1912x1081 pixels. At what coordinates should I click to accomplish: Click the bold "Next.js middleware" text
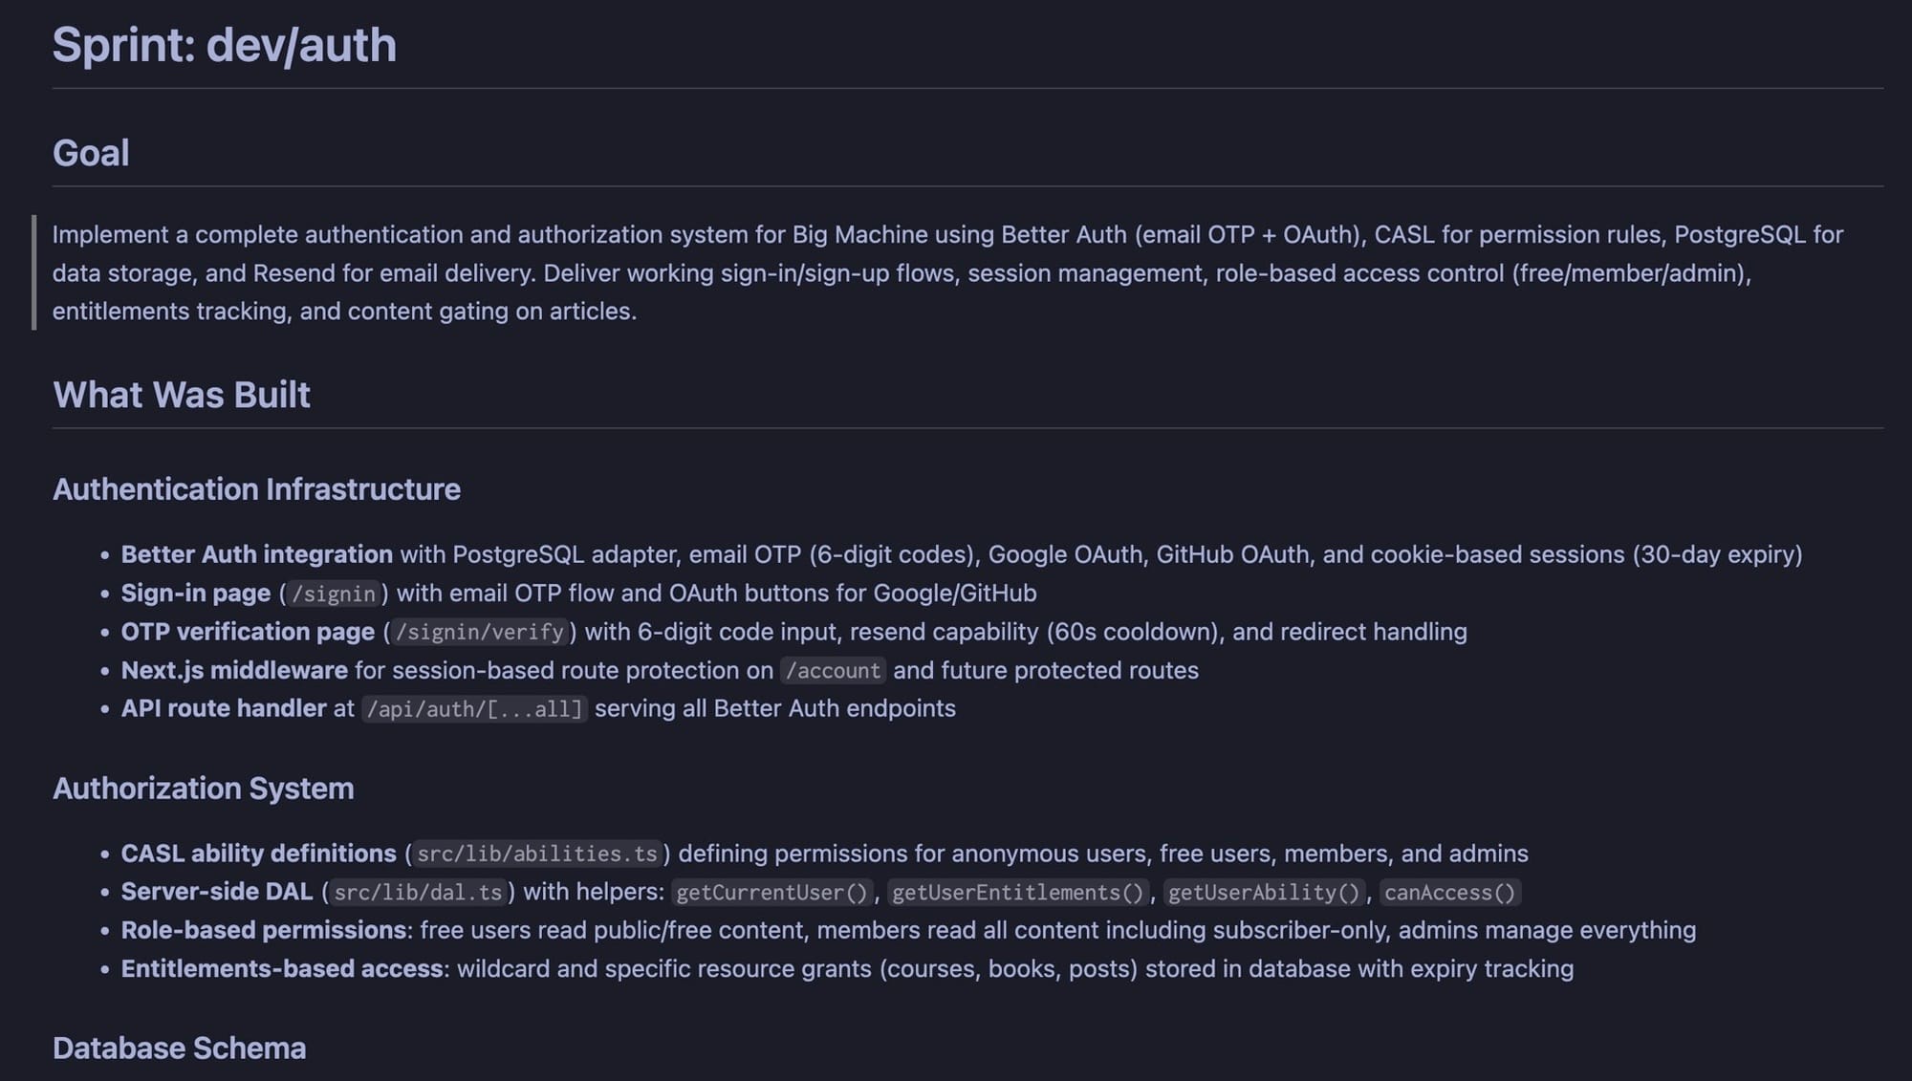[234, 670]
